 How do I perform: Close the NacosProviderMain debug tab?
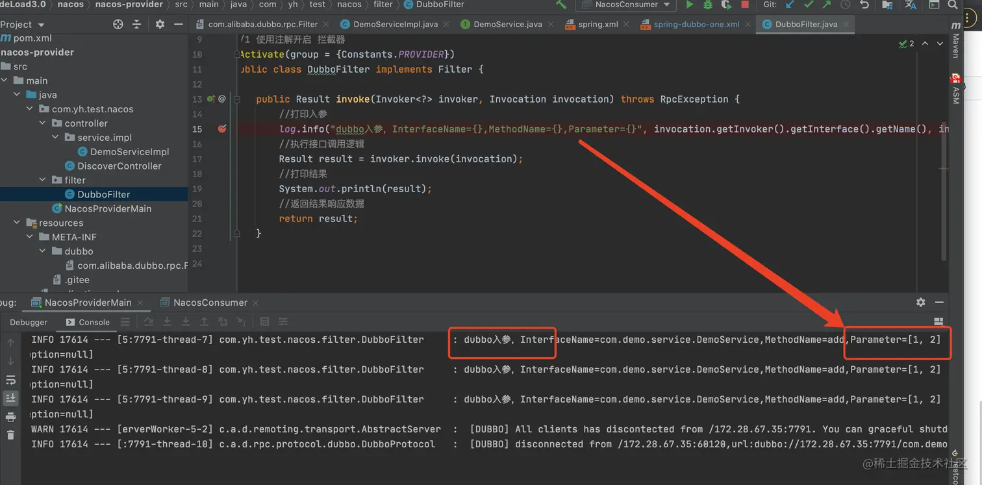click(x=141, y=303)
